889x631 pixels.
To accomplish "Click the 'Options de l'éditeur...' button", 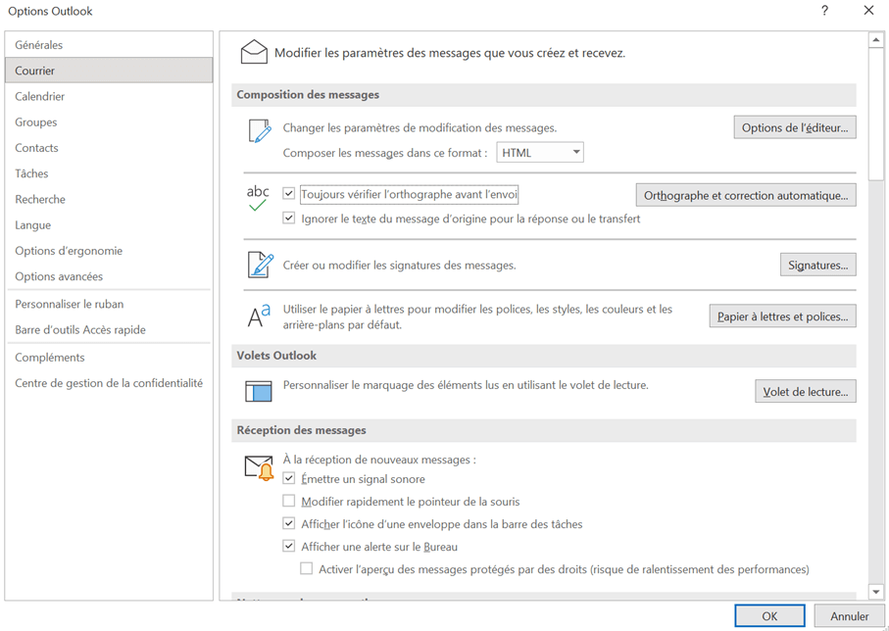I will click(795, 127).
